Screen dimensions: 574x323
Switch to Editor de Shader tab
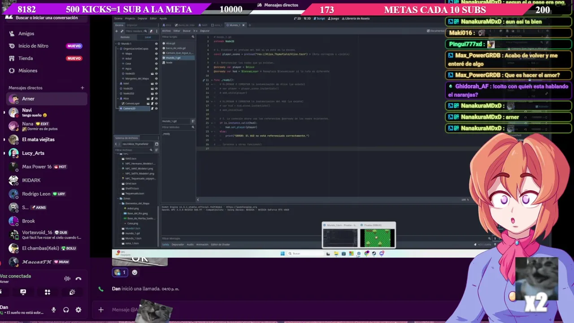[221, 244]
